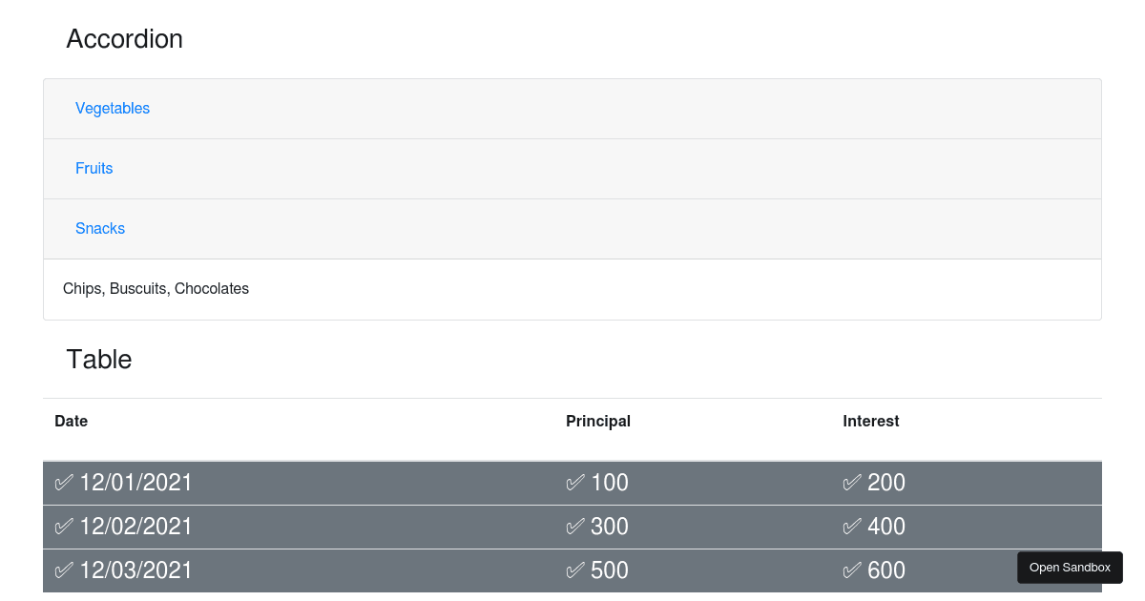Click the checkmark icon beside 12/02/2021
Screen dimensions: 1145x601
(x=64, y=527)
